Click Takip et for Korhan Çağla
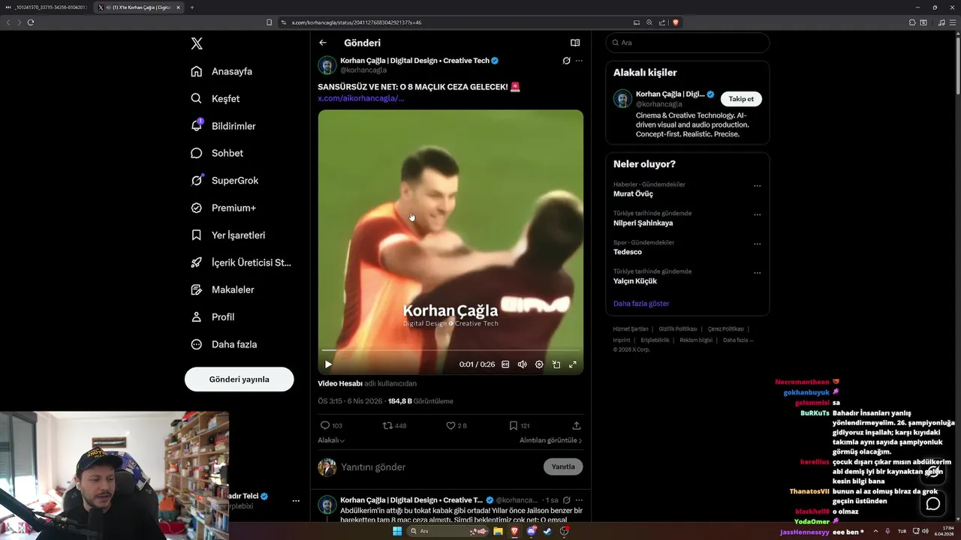Image resolution: width=961 pixels, height=540 pixels. pos(741,99)
